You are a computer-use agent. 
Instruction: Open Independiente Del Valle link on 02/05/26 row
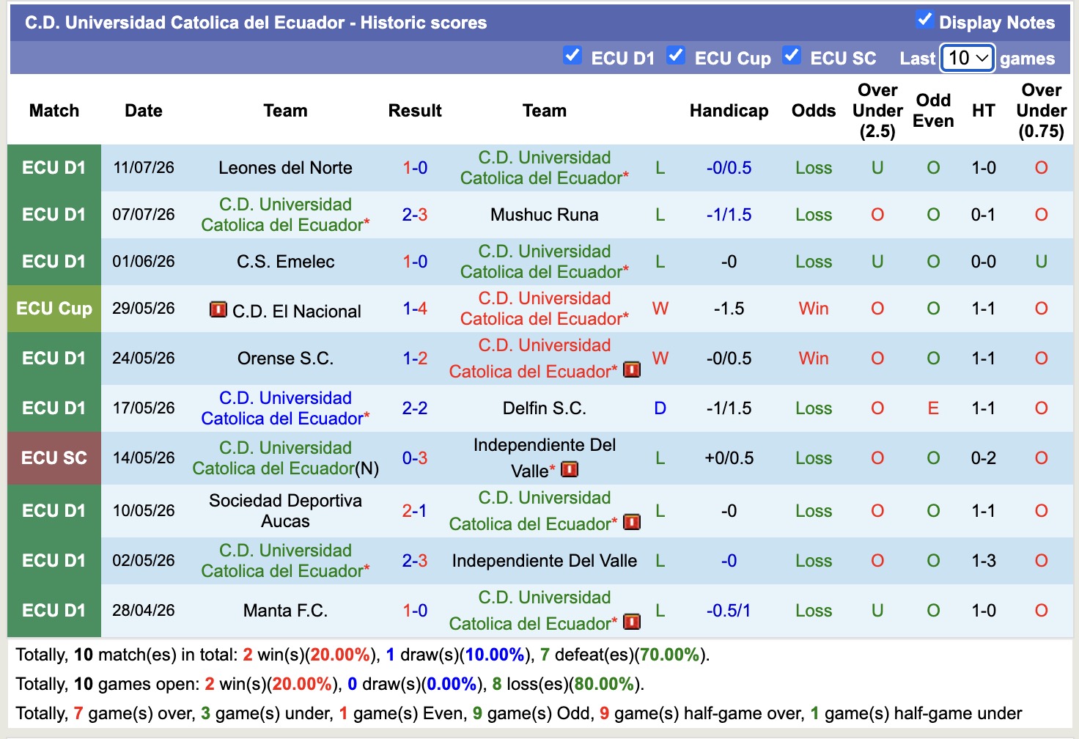tap(545, 561)
